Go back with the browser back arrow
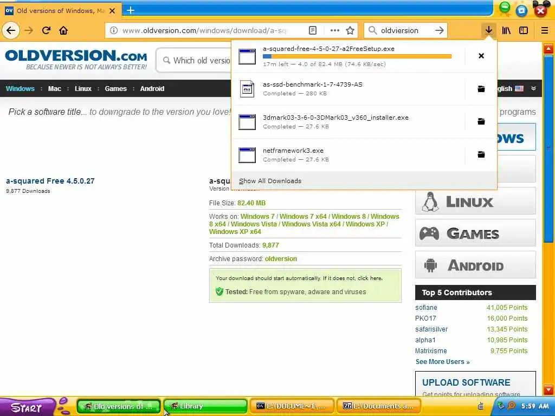555x416 pixels. (11, 30)
